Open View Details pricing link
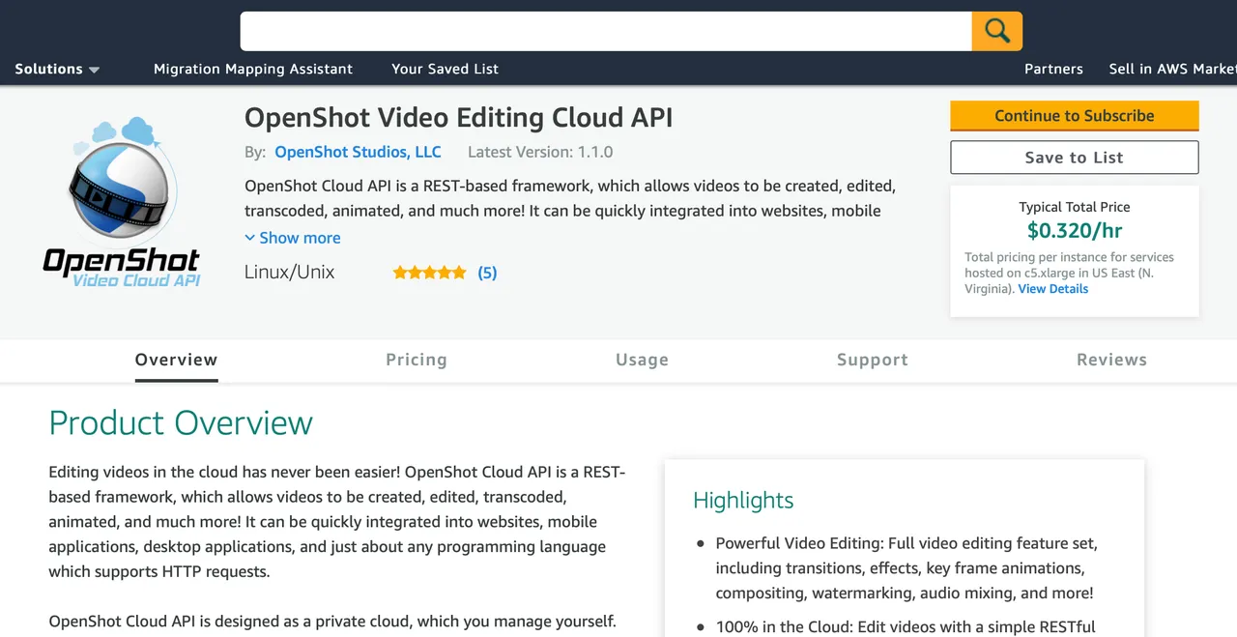Viewport: 1237px width, 637px height. [1052, 289]
